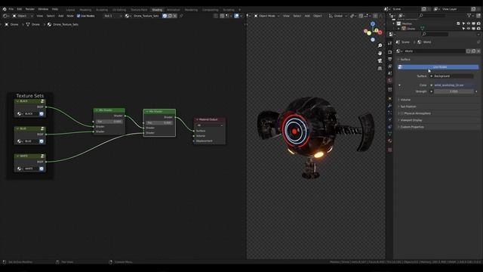The image size is (483, 272).
Task: Open the node editor View menu
Action: tap(40, 16)
